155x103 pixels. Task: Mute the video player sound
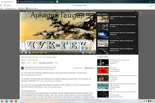(29, 53)
